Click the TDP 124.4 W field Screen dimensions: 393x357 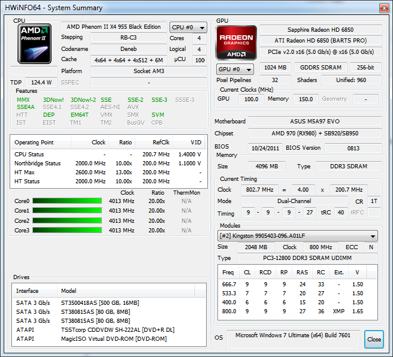click(x=41, y=83)
